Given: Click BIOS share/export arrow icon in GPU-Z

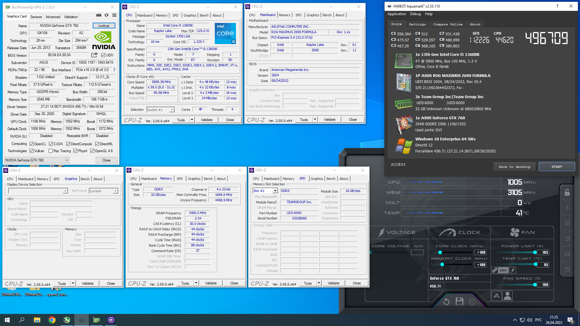Looking at the screenshot, I should 95,55.
